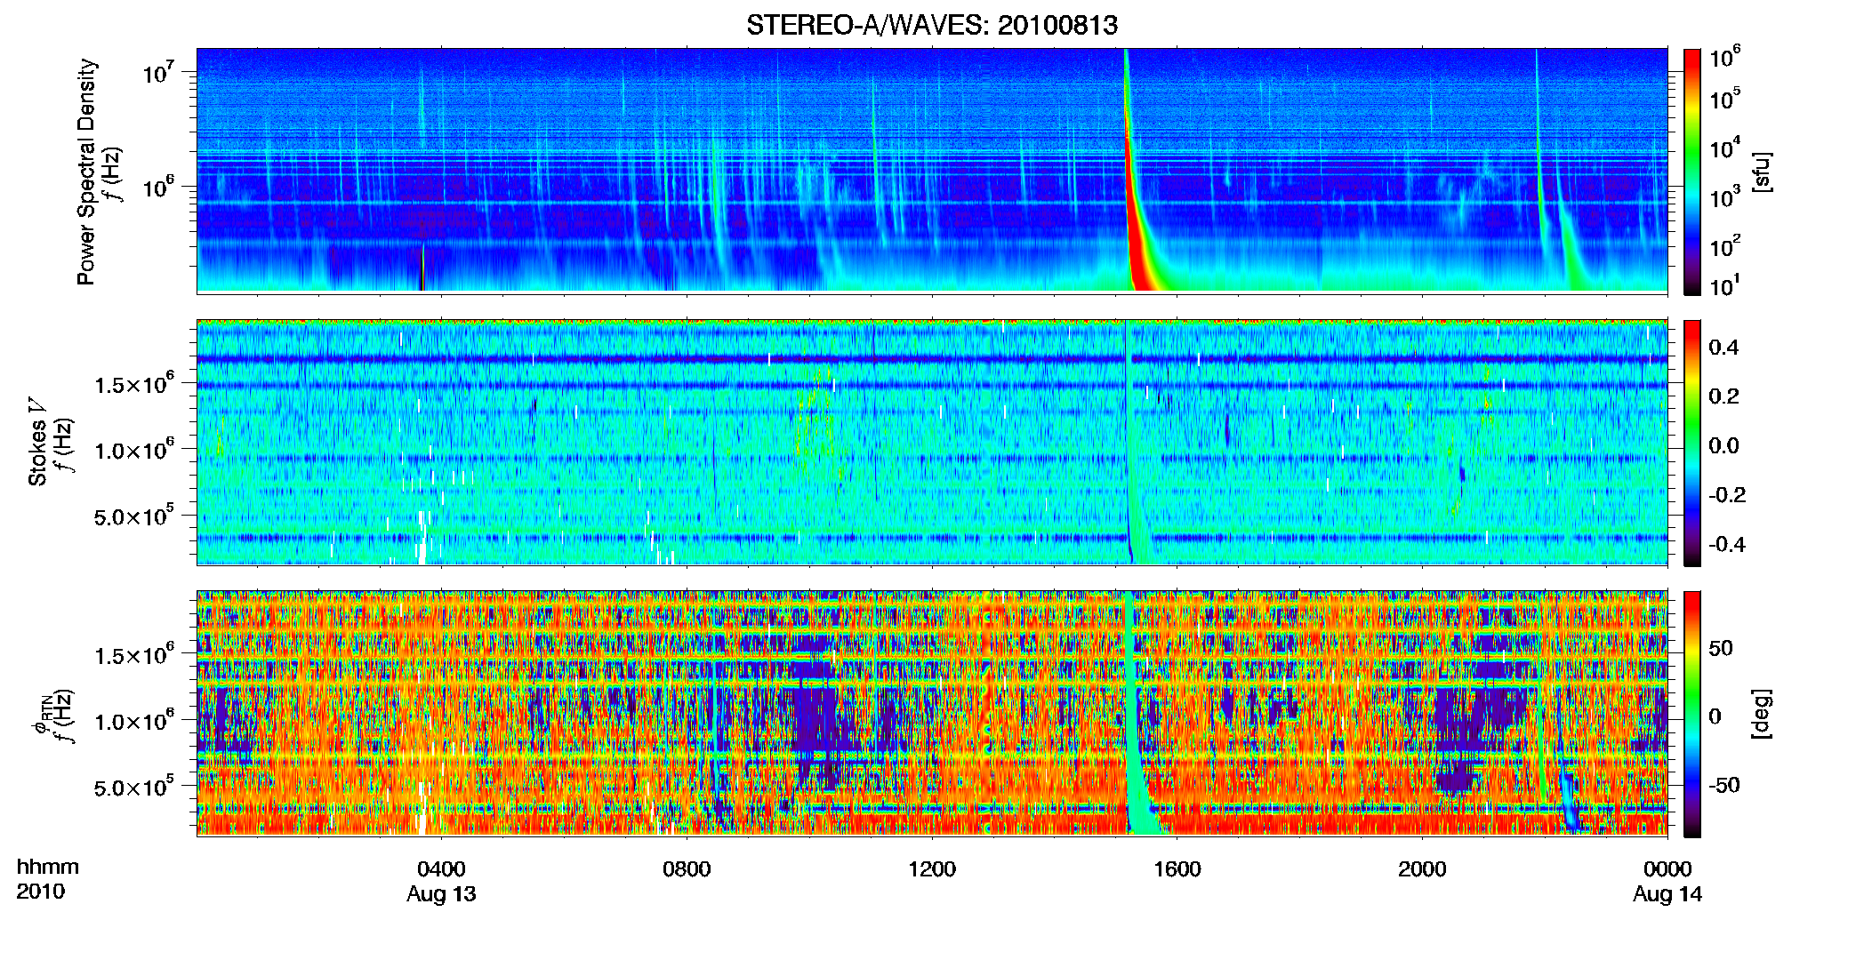Select the 1.5×10^6 tick of Stokes V panel

point(134,383)
